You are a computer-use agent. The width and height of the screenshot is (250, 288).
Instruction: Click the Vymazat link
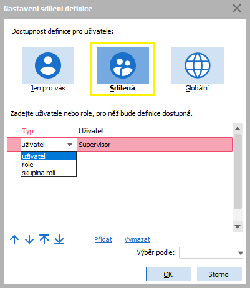[137, 239]
